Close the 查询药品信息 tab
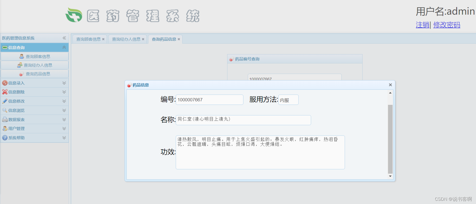 (x=179, y=39)
